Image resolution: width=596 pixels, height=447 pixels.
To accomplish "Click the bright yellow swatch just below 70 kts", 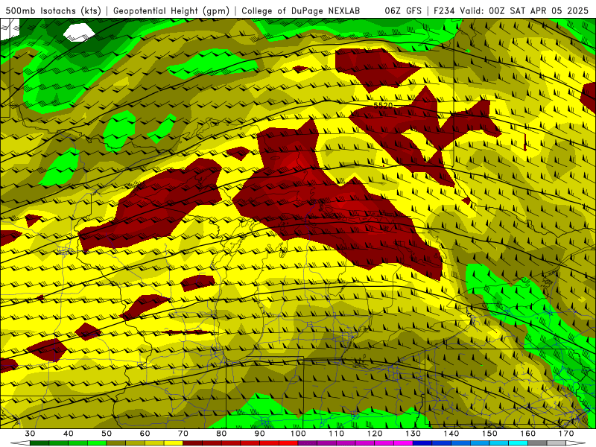I will 174,443.
